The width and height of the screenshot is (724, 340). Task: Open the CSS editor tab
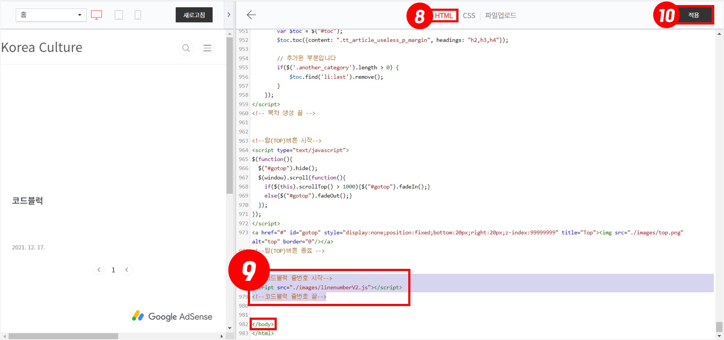(x=469, y=16)
